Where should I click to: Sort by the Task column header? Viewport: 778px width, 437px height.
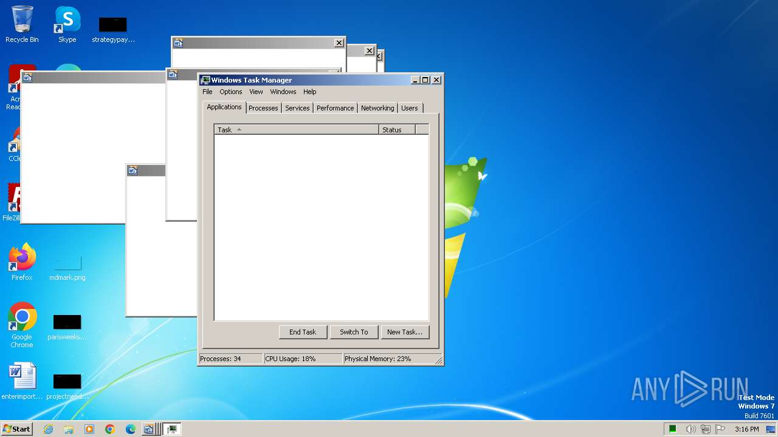pos(297,130)
